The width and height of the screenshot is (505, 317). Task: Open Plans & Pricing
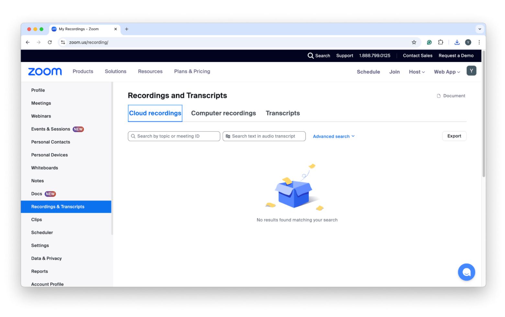pos(192,72)
